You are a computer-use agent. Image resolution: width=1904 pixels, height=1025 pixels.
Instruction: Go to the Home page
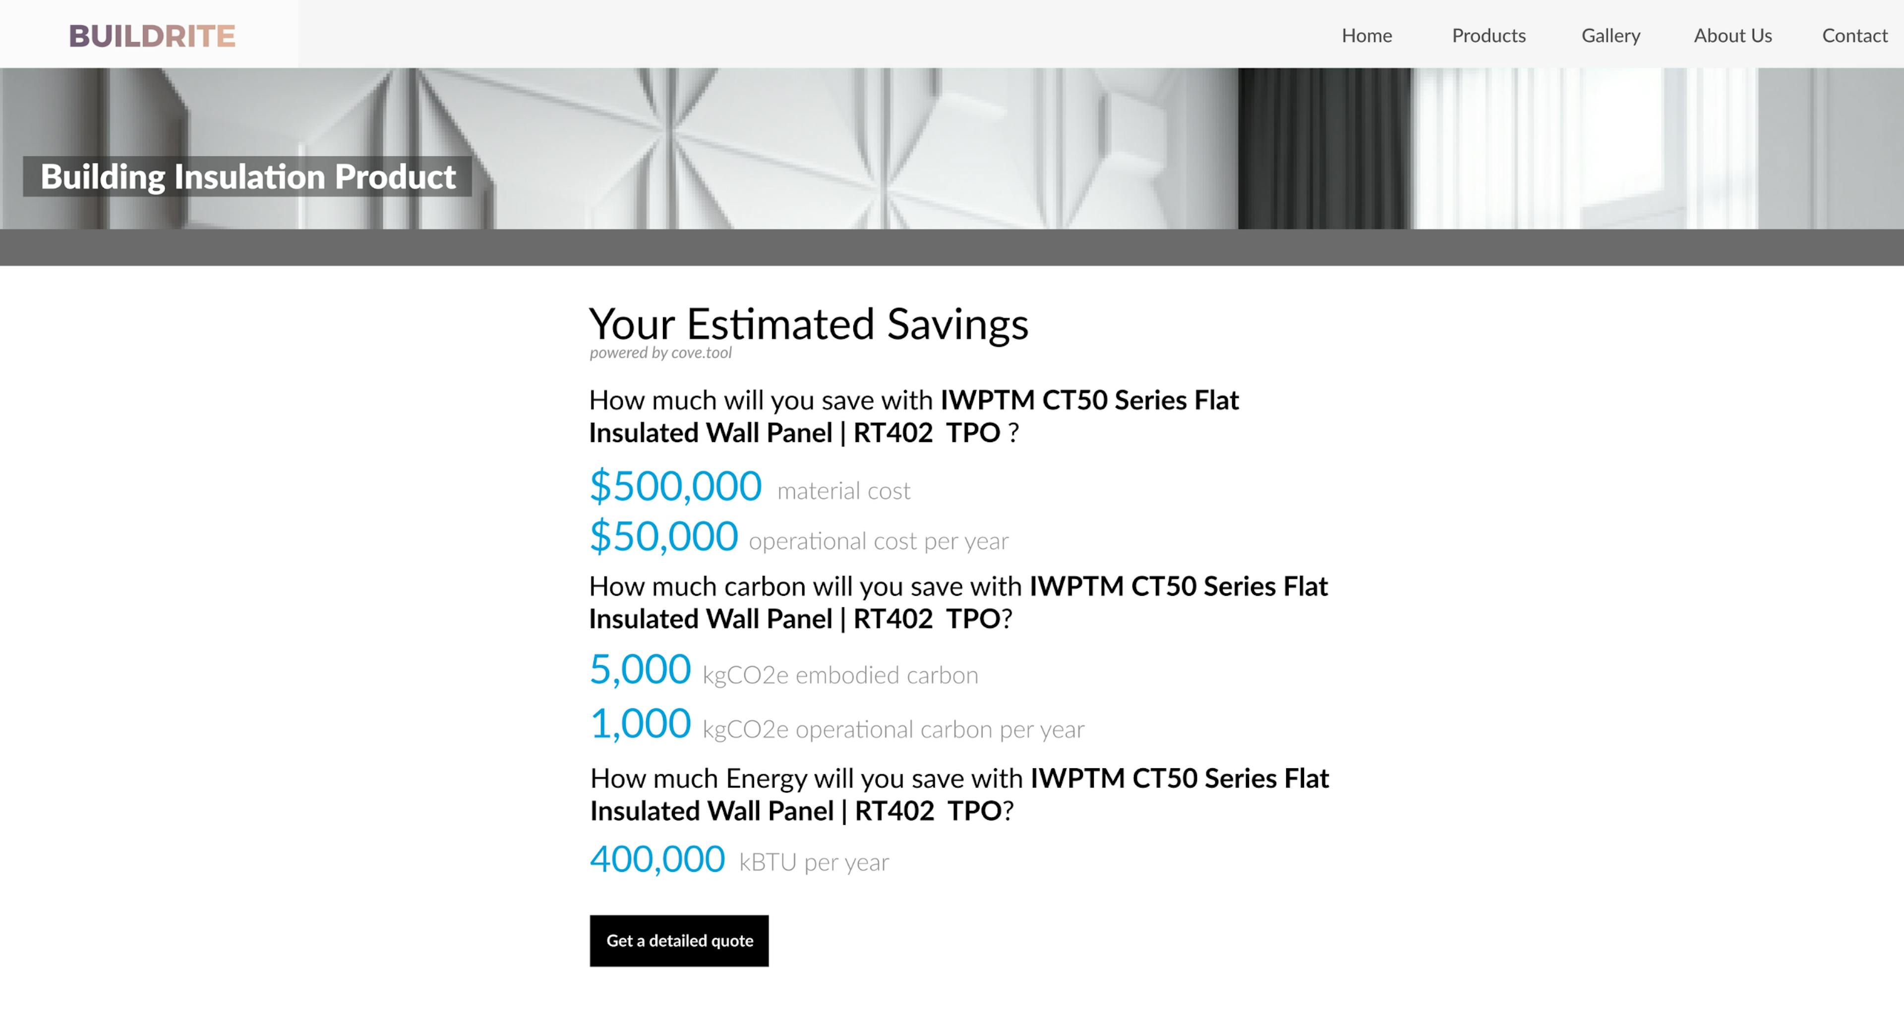(x=1366, y=36)
